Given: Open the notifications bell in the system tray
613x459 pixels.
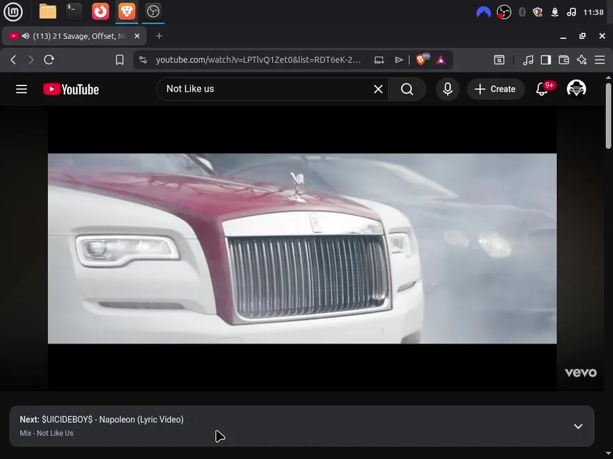Looking at the screenshot, I should point(555,13).
